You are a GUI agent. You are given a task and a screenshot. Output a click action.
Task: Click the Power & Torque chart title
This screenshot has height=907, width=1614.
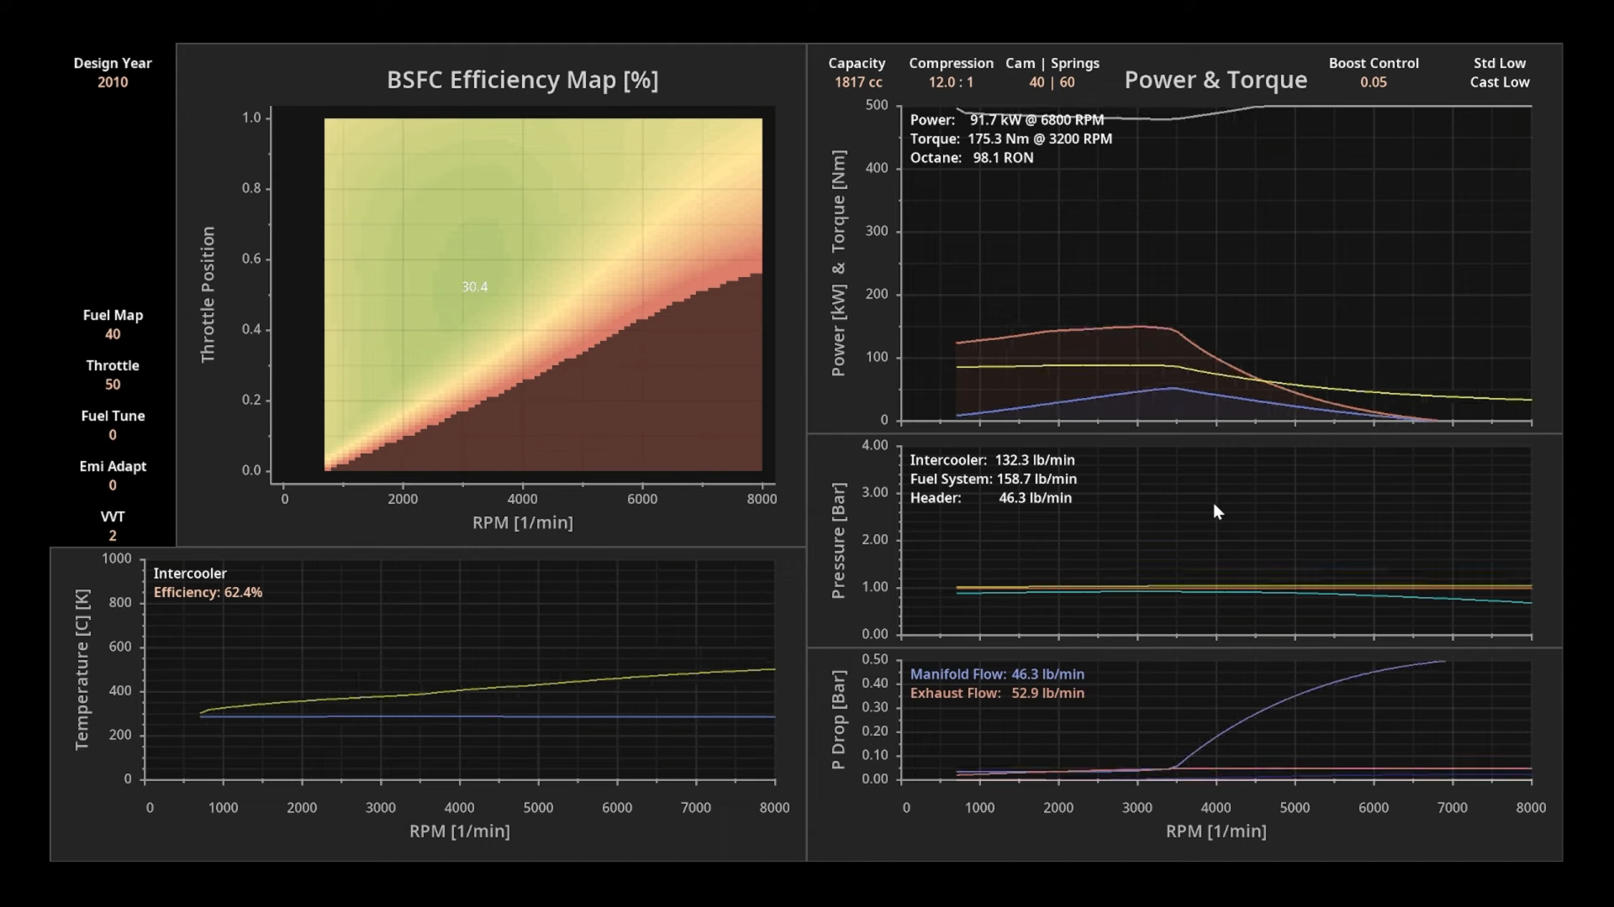point(1216,80)
